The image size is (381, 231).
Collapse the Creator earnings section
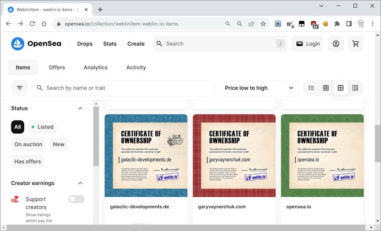(80, 183)
